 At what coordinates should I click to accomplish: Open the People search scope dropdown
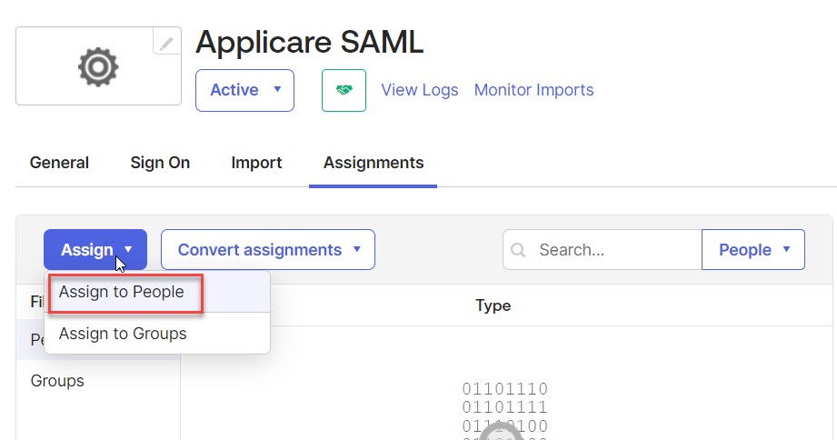[753, 250]
